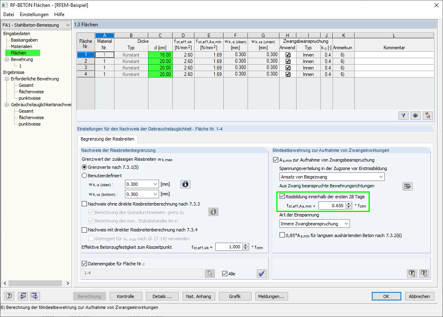Toggle Anwend checkbox for Fläche 3

click(288, 68)
